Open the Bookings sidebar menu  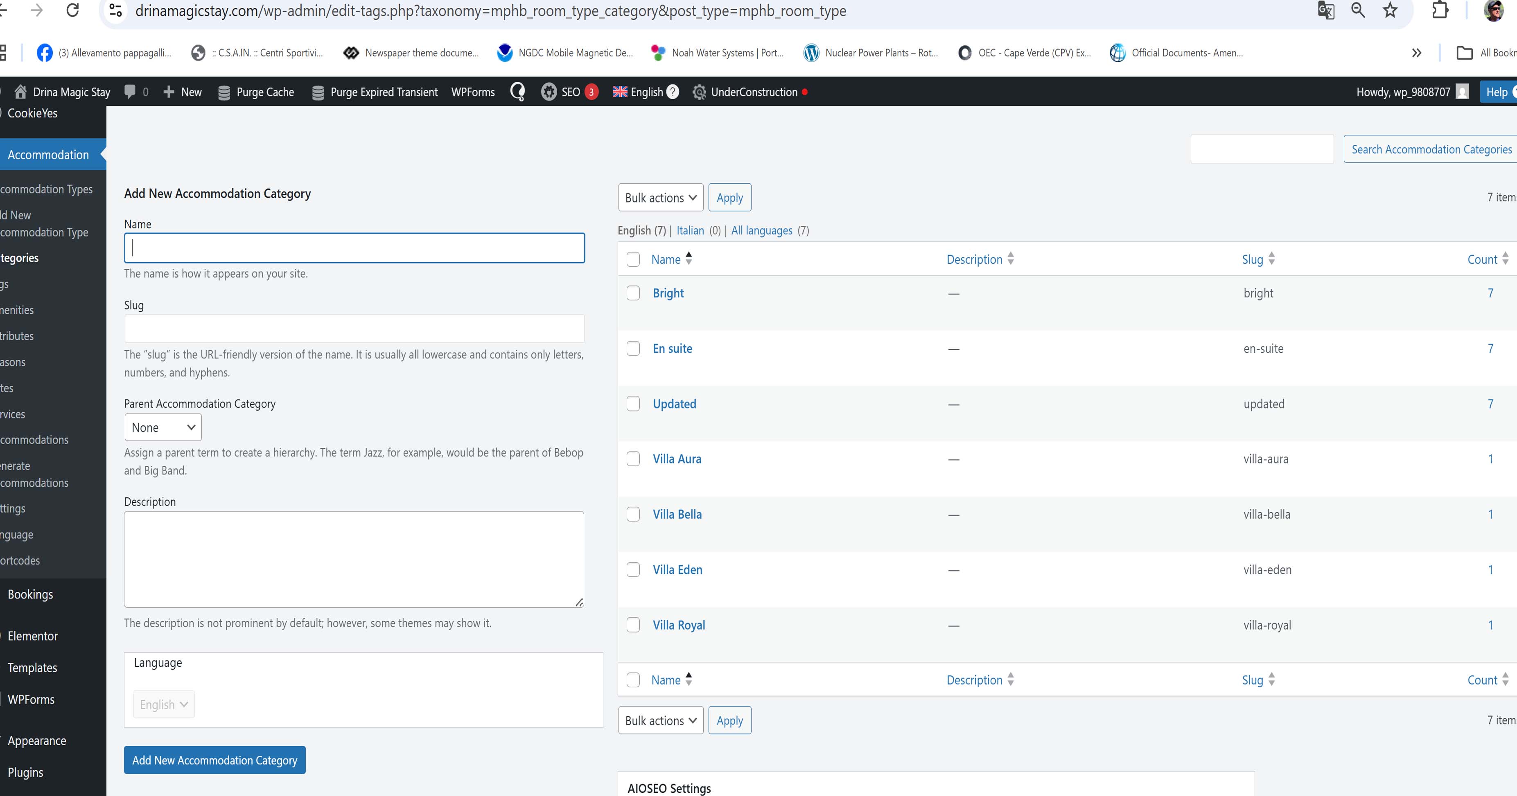(x=30, y=594)
